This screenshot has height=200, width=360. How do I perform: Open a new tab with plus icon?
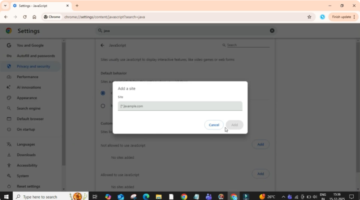coord(77,6)
